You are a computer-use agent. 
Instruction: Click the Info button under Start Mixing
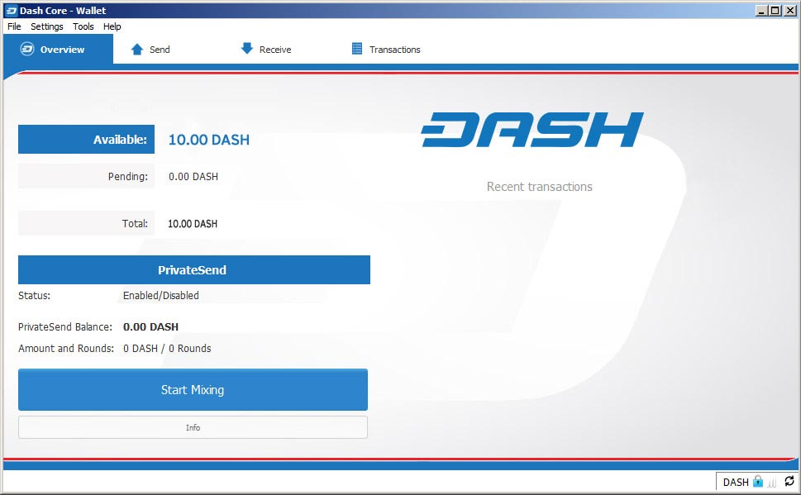tap(193, 427)
